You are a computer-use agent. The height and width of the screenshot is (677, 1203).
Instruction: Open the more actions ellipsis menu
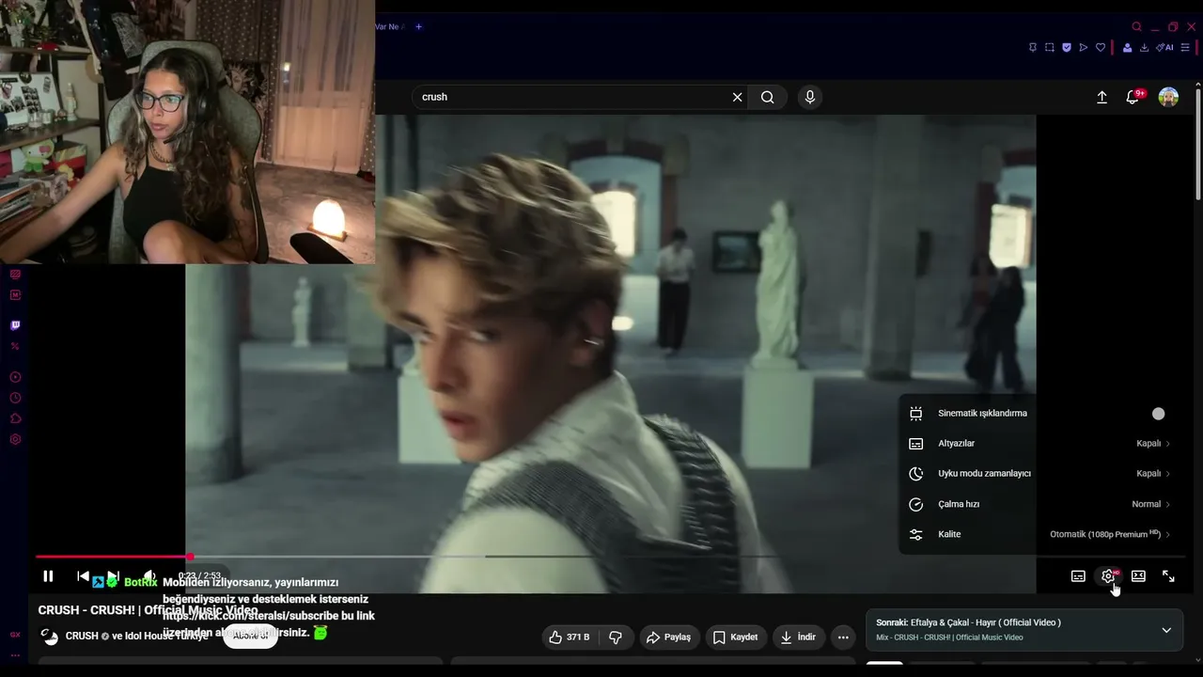click(x=844, y=638)
